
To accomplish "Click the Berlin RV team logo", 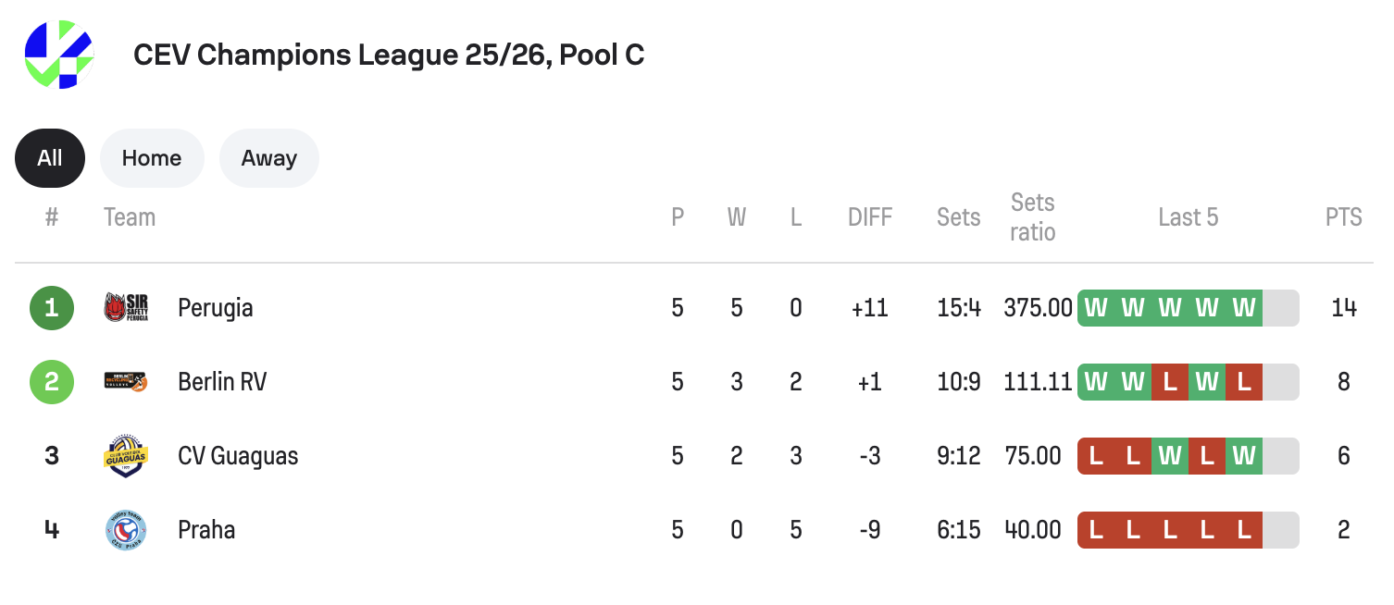I will [x=126, y=381].
